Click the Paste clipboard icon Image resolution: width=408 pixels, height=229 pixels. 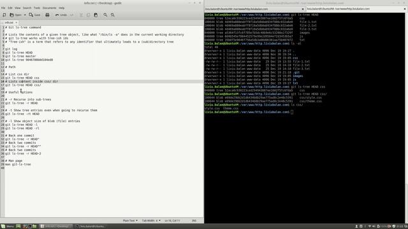tap(96, 15)
